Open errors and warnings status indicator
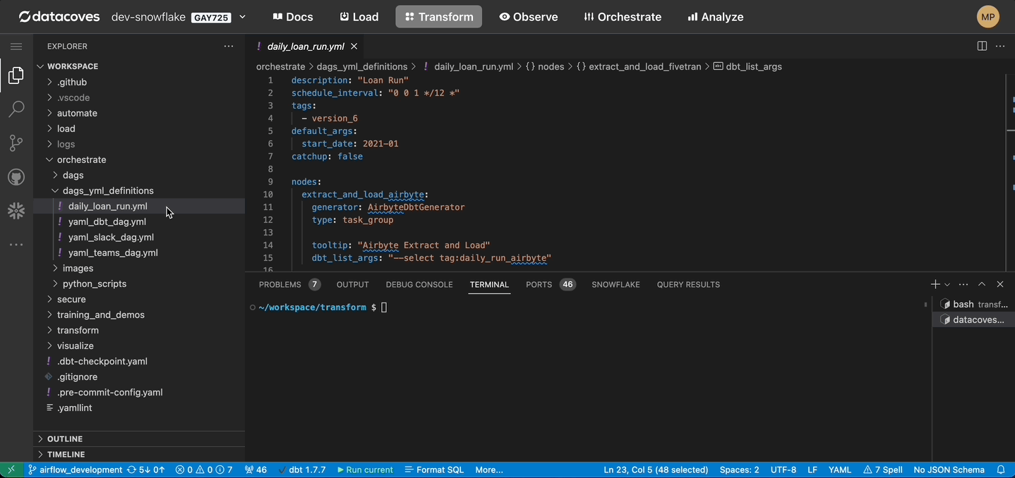The image size is (1015, 478). tap(204, 470)
